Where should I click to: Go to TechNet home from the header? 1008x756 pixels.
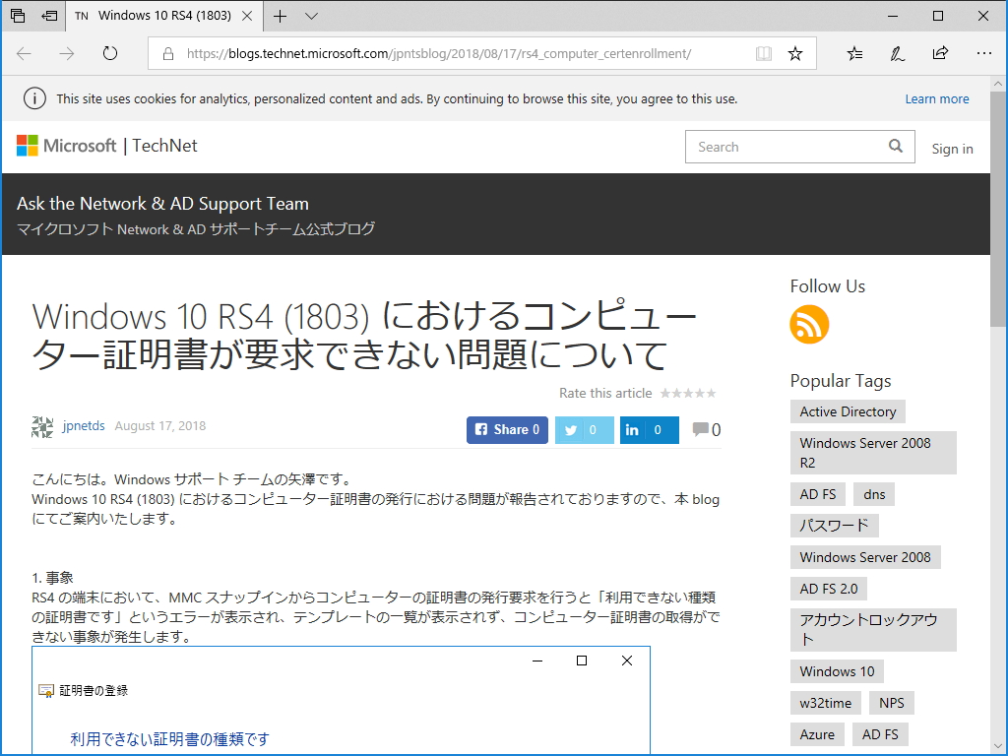coord(164,146)
